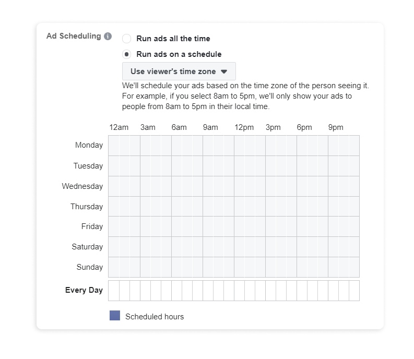The image size is (414, 359).
Task: Select Sunday 11pm last time slot
Action: 354,267
